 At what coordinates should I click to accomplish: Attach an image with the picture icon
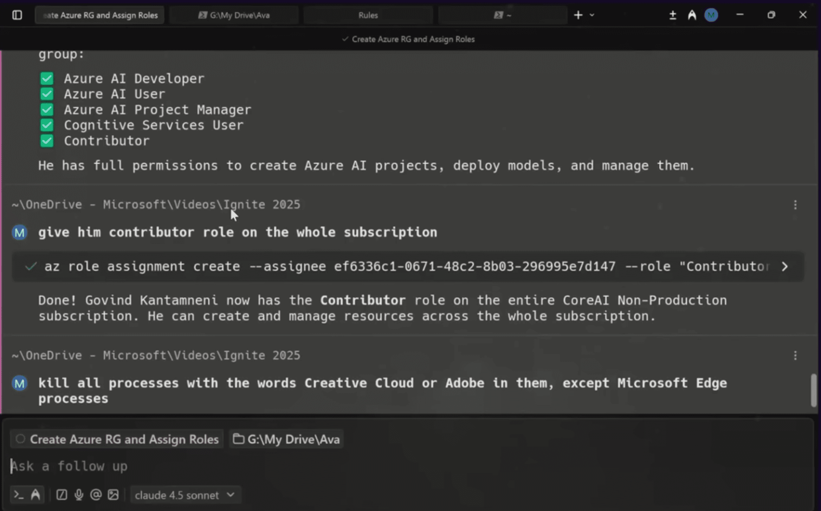(113, 495)
